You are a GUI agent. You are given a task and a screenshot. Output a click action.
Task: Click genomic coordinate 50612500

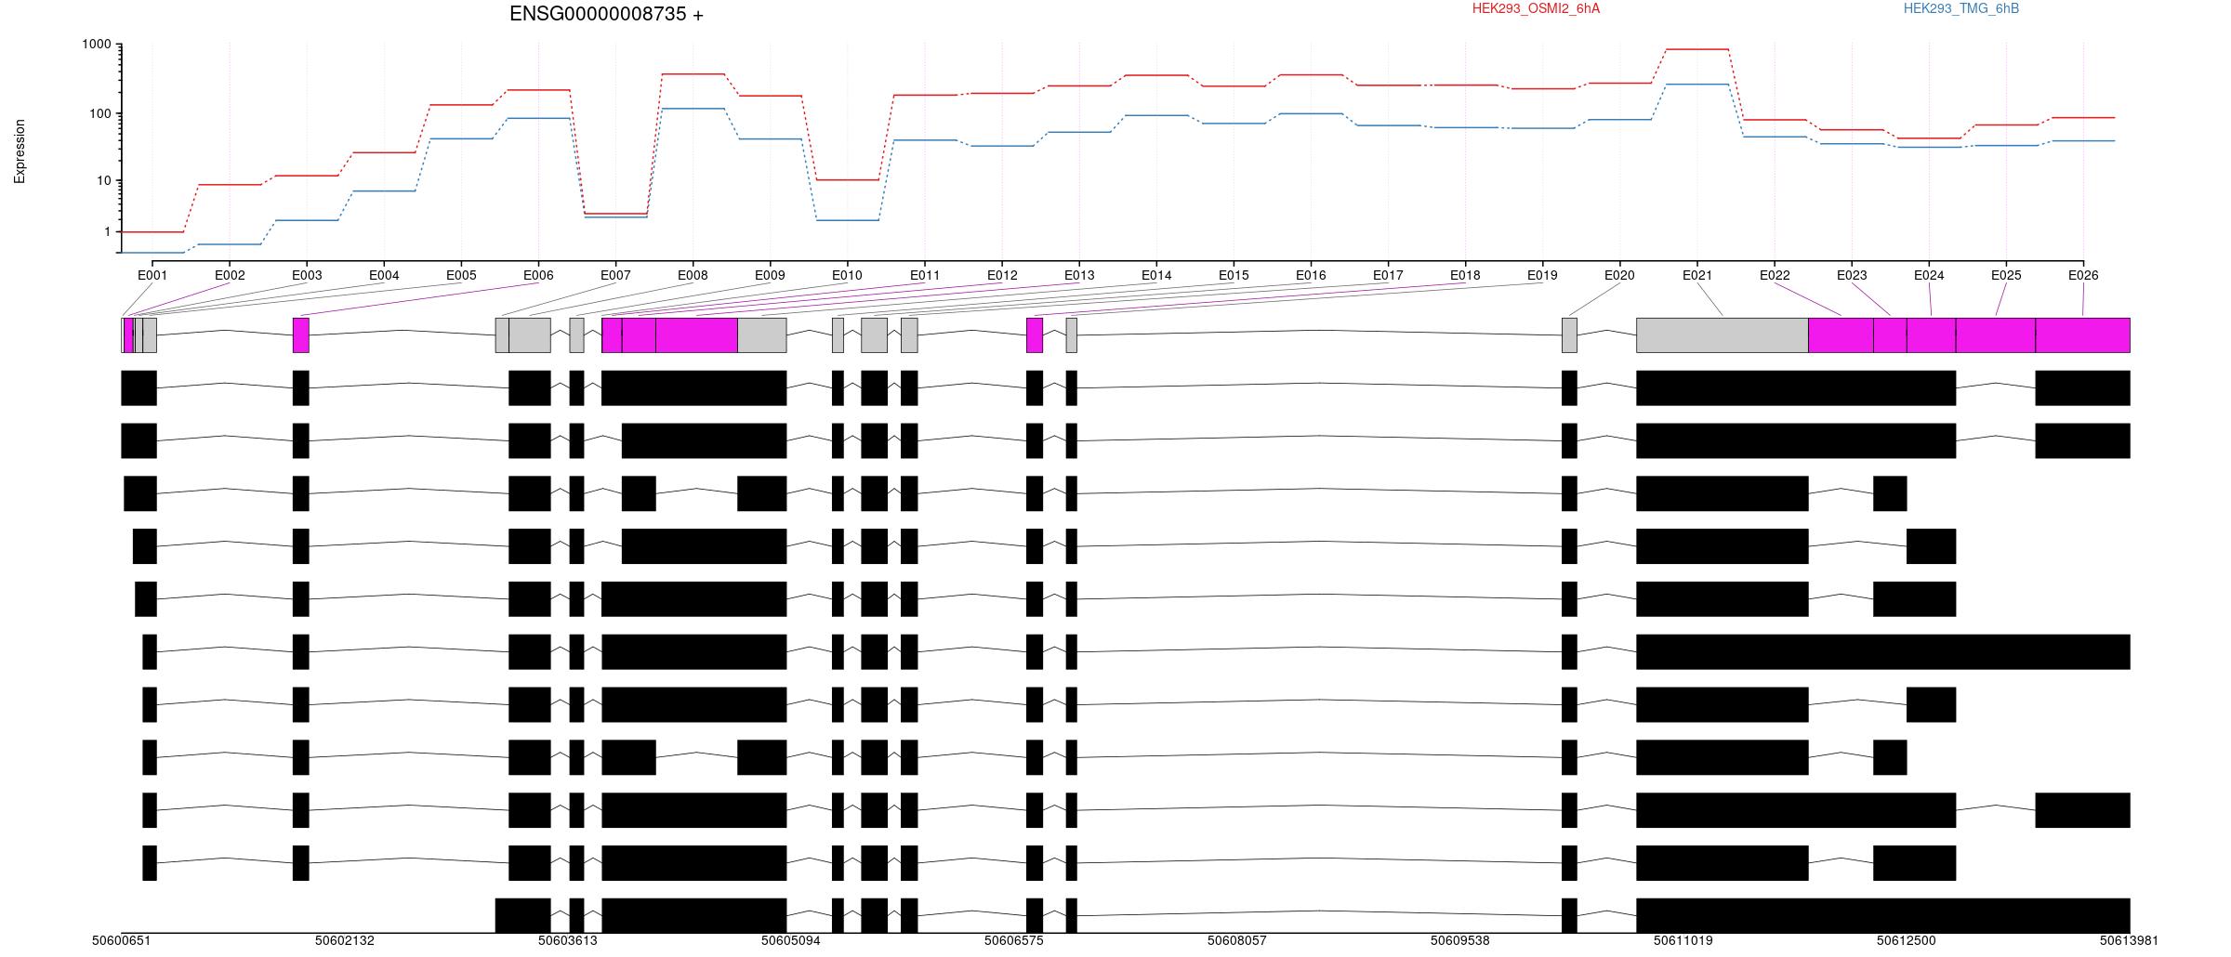click(x=1906, y=940)
